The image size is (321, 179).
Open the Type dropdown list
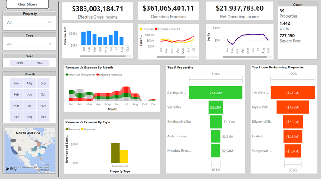(30, 44)
